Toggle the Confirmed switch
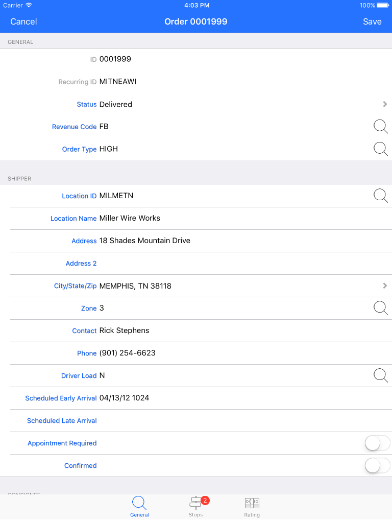Image resolution: width=392 pixels, height=523 pixels. [377, 466]
